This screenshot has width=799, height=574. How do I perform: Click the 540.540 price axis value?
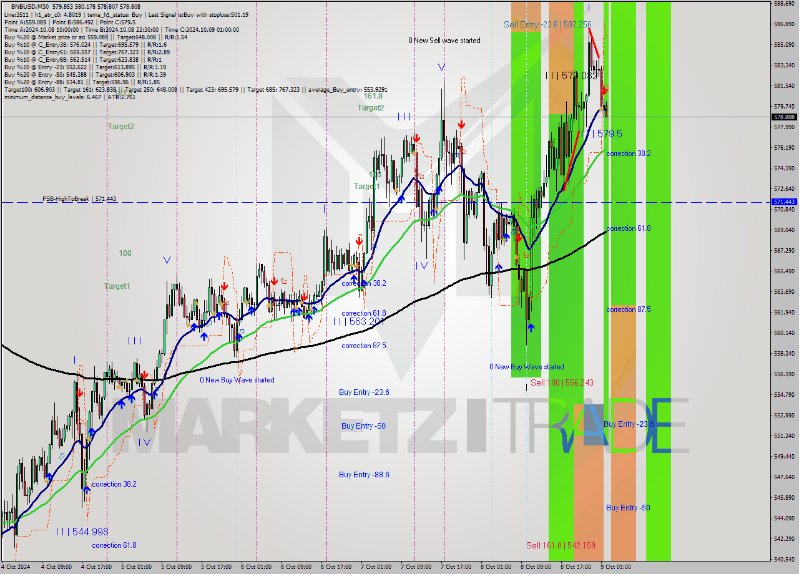pyautogui.click(x=784, y=559)
